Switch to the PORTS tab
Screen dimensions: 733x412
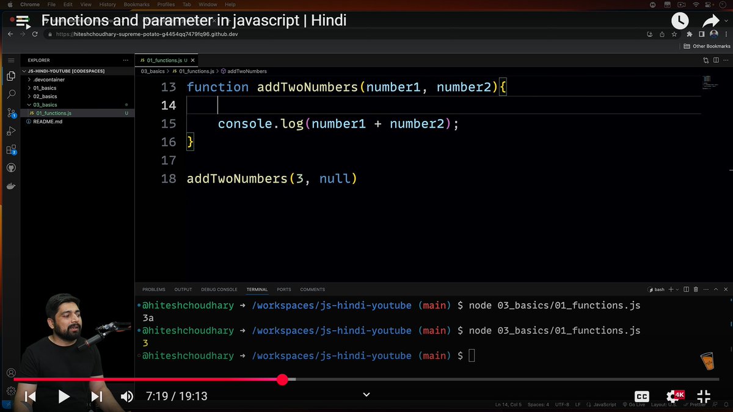click(x=284, y=289)
